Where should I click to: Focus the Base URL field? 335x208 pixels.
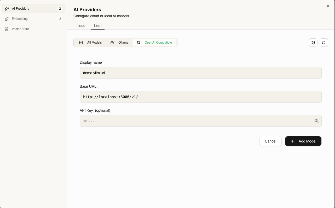point(200,97)
